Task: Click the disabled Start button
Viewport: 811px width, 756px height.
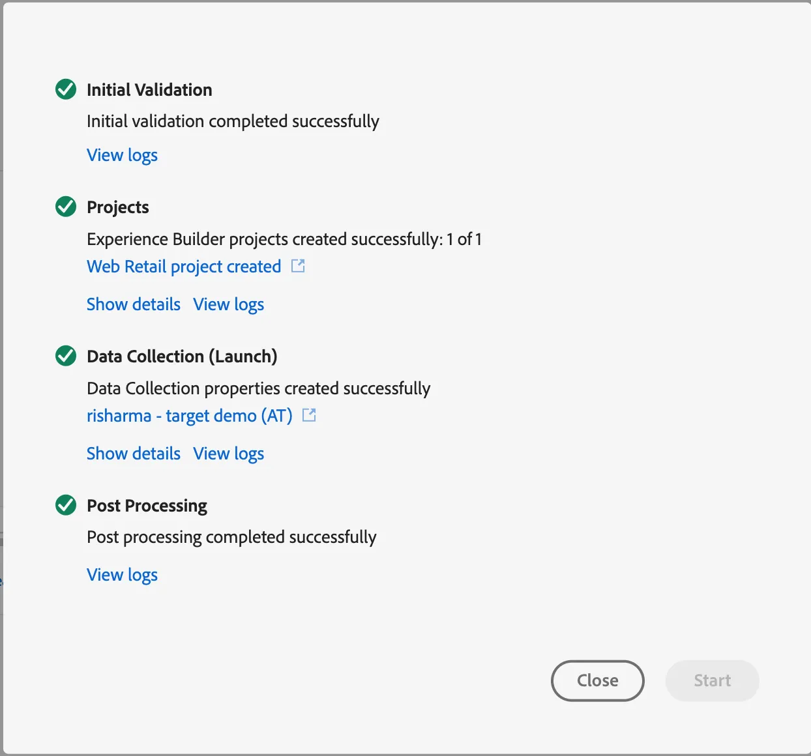Action: pos(712,681)
